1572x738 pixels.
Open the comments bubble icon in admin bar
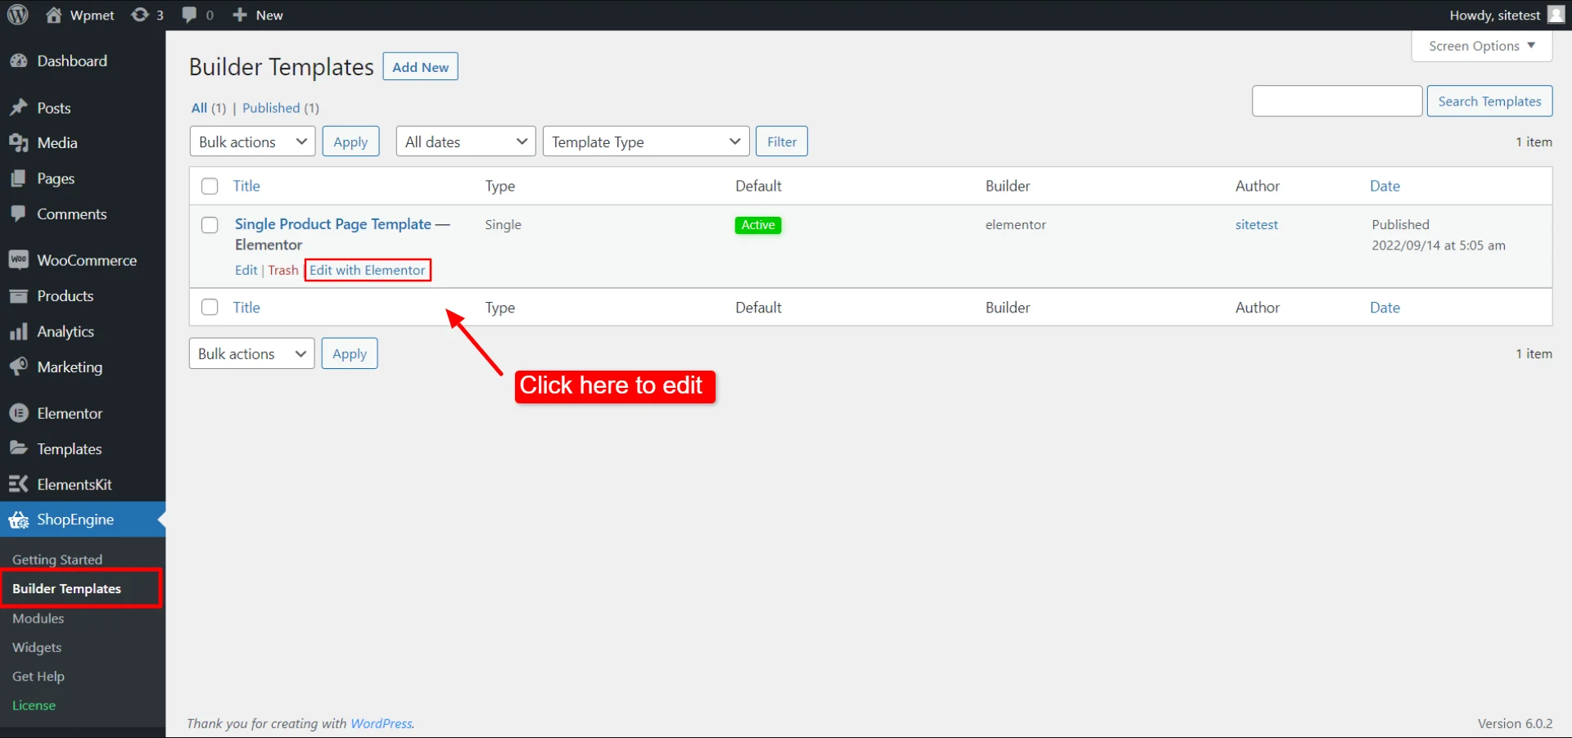tap(189, 15)
